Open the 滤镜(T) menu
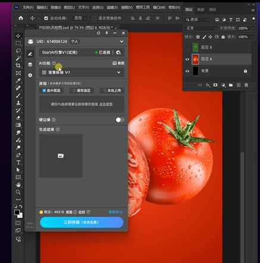The width and height of the screenshot is (260, 263). (x=112, y=8)
